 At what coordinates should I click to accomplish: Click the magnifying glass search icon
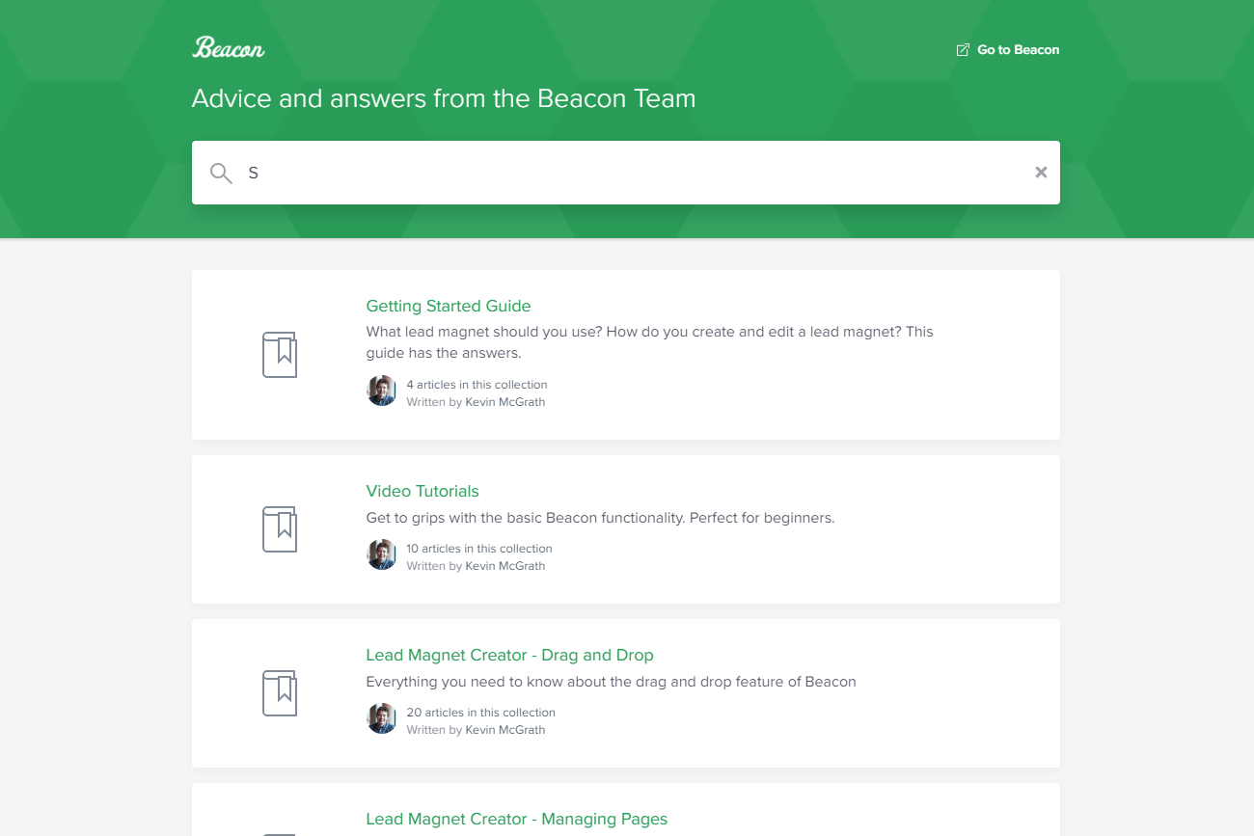tap(221, 174)
